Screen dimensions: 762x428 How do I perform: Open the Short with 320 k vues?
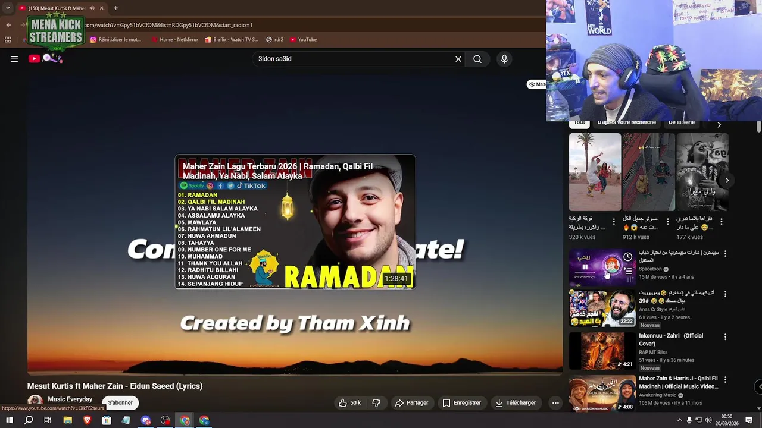coord(595,172)
